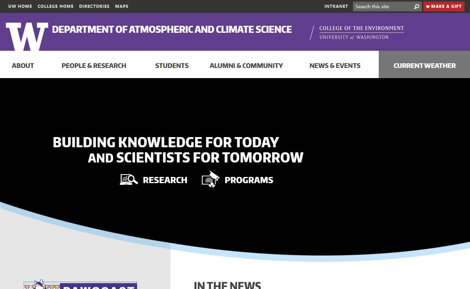Viewport: 470px width, 289px height.
Task: Click the Department of Atmospheric and Climate Science title
Action: (x=172, y=29)
